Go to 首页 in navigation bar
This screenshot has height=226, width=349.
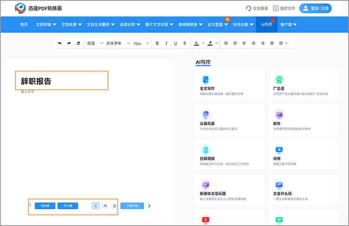tap(24, 25)
